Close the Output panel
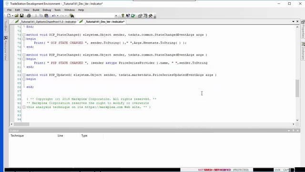This screenshot has width=305, height=172. point(297,130)
